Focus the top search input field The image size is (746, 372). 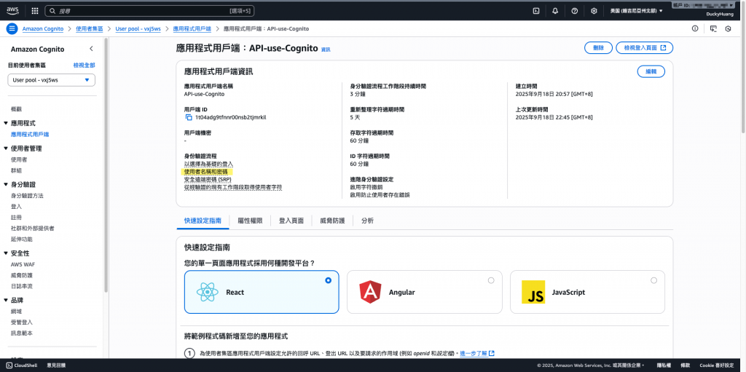tap(150, 10)
